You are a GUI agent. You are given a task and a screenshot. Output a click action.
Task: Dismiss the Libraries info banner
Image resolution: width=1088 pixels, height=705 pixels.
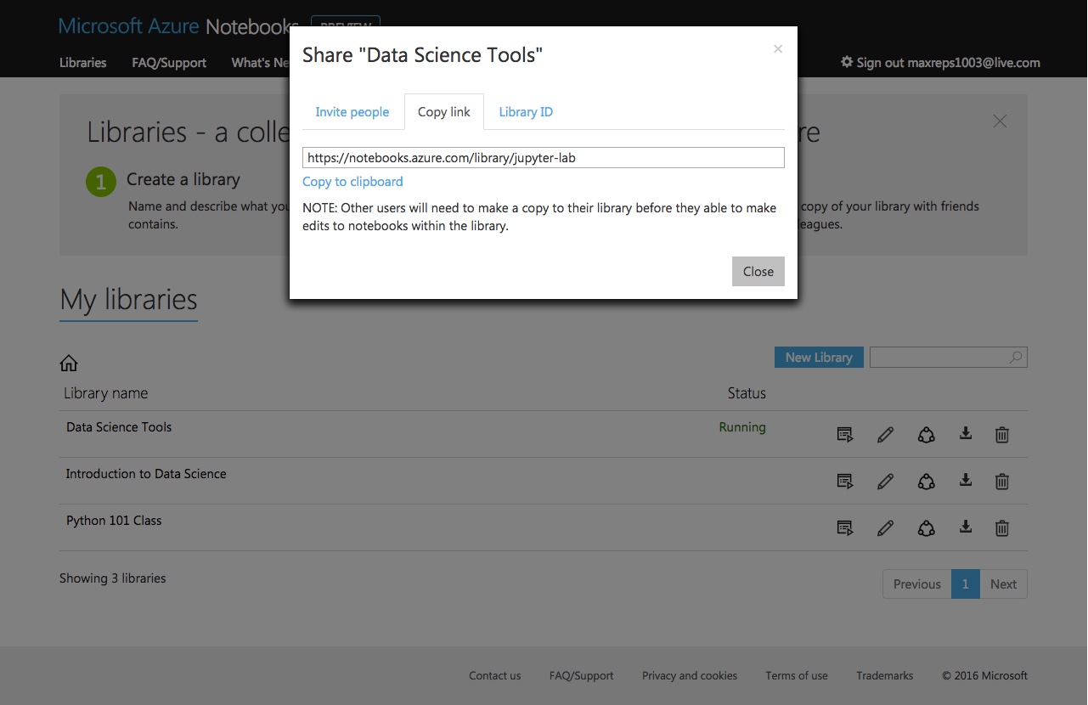tap(1000, 121)
